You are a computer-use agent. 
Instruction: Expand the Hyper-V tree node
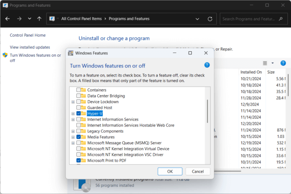73,114
